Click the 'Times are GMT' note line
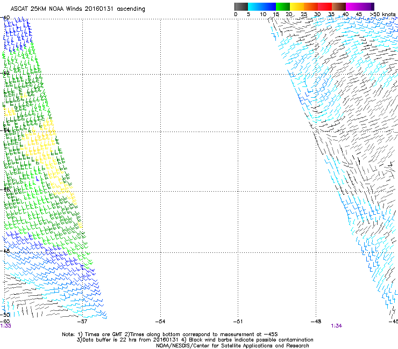Image resolution: width=398 pixels, height=349 pixels. [170, 335]
